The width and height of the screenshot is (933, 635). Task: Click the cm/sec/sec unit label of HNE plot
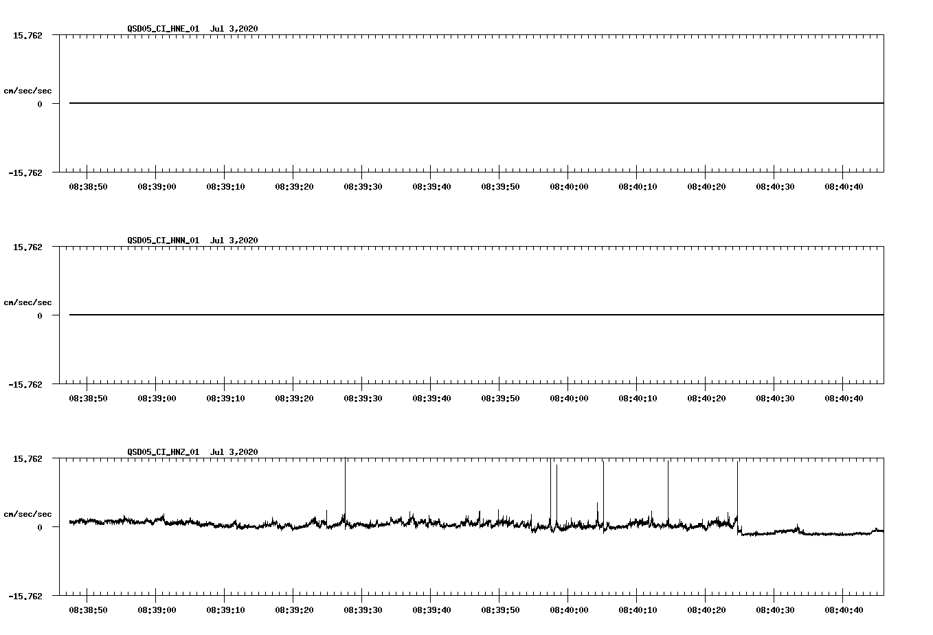click(x=27, y=91)
